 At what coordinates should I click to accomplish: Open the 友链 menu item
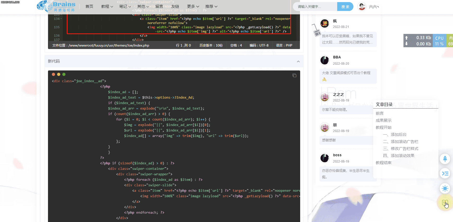(x=175, y=7)
